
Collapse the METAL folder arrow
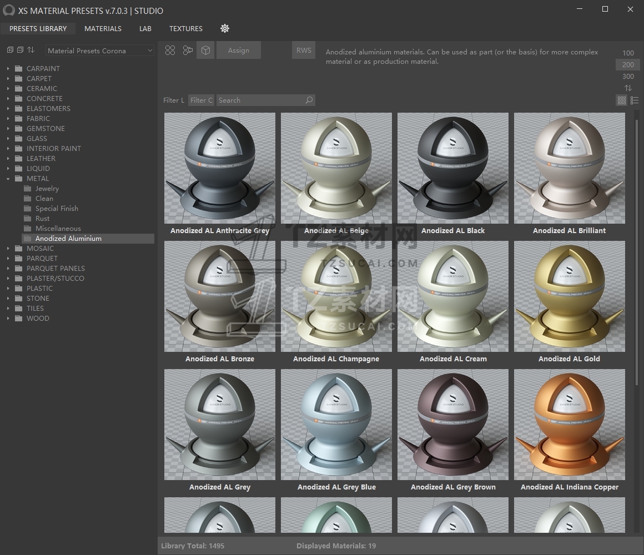point(8,179)
